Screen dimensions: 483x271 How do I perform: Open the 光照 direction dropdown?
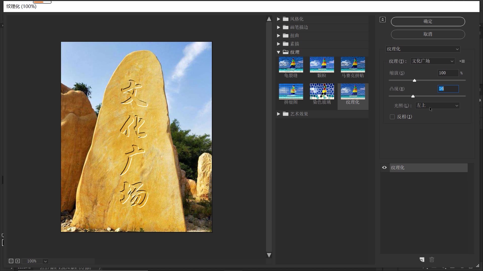pyautogui.click(x=437, y=106)
